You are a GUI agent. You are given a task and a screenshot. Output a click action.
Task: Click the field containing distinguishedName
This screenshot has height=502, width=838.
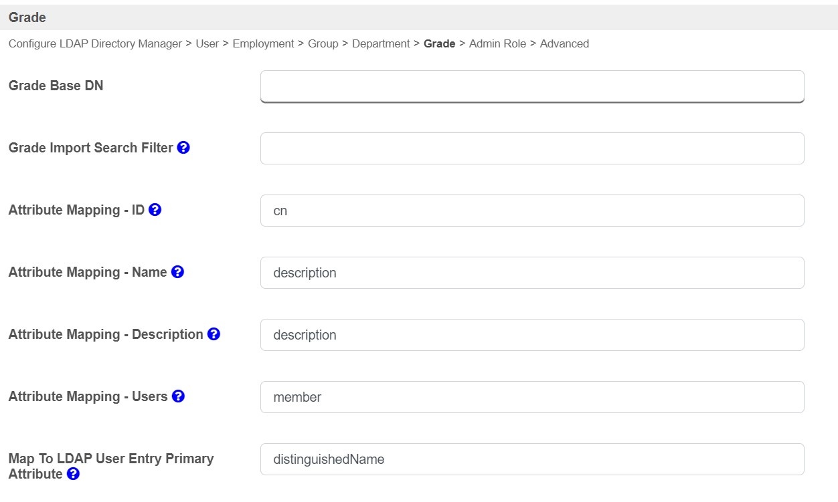531,459
